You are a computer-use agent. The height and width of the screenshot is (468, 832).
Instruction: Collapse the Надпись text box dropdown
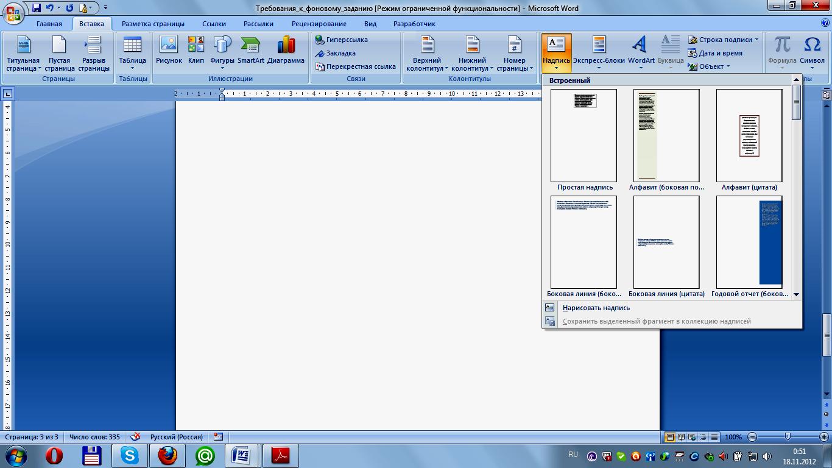click(556, 54)
